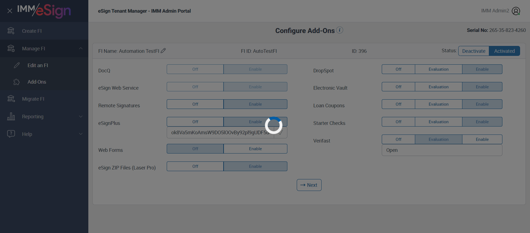The width and height of the screenshot is (530, 233).
Task: Turn Loan Coupons Off
Action: pyautogui.click(x=398, y=104)
